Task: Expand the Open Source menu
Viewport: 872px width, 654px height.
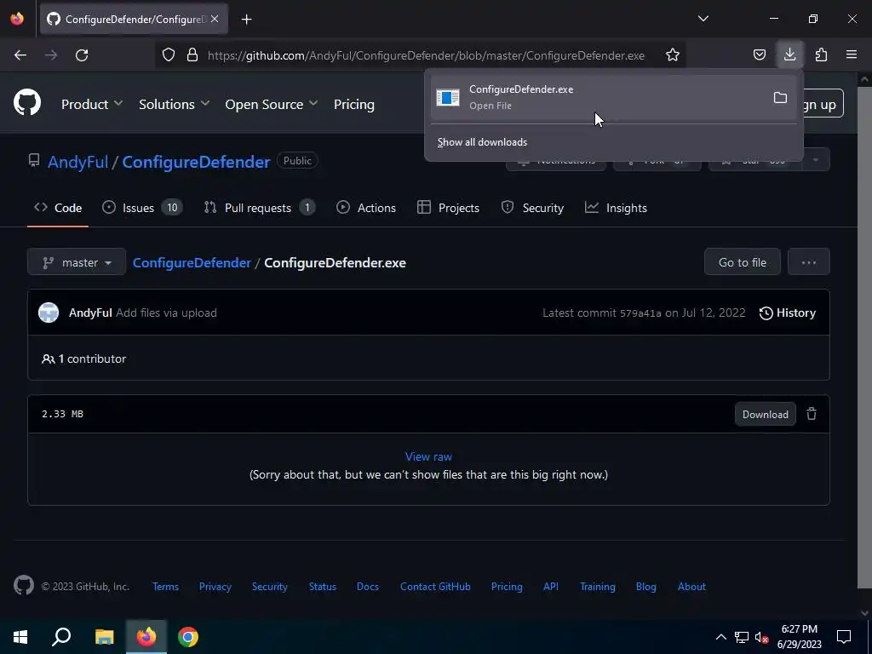Action: coord(272,104)
